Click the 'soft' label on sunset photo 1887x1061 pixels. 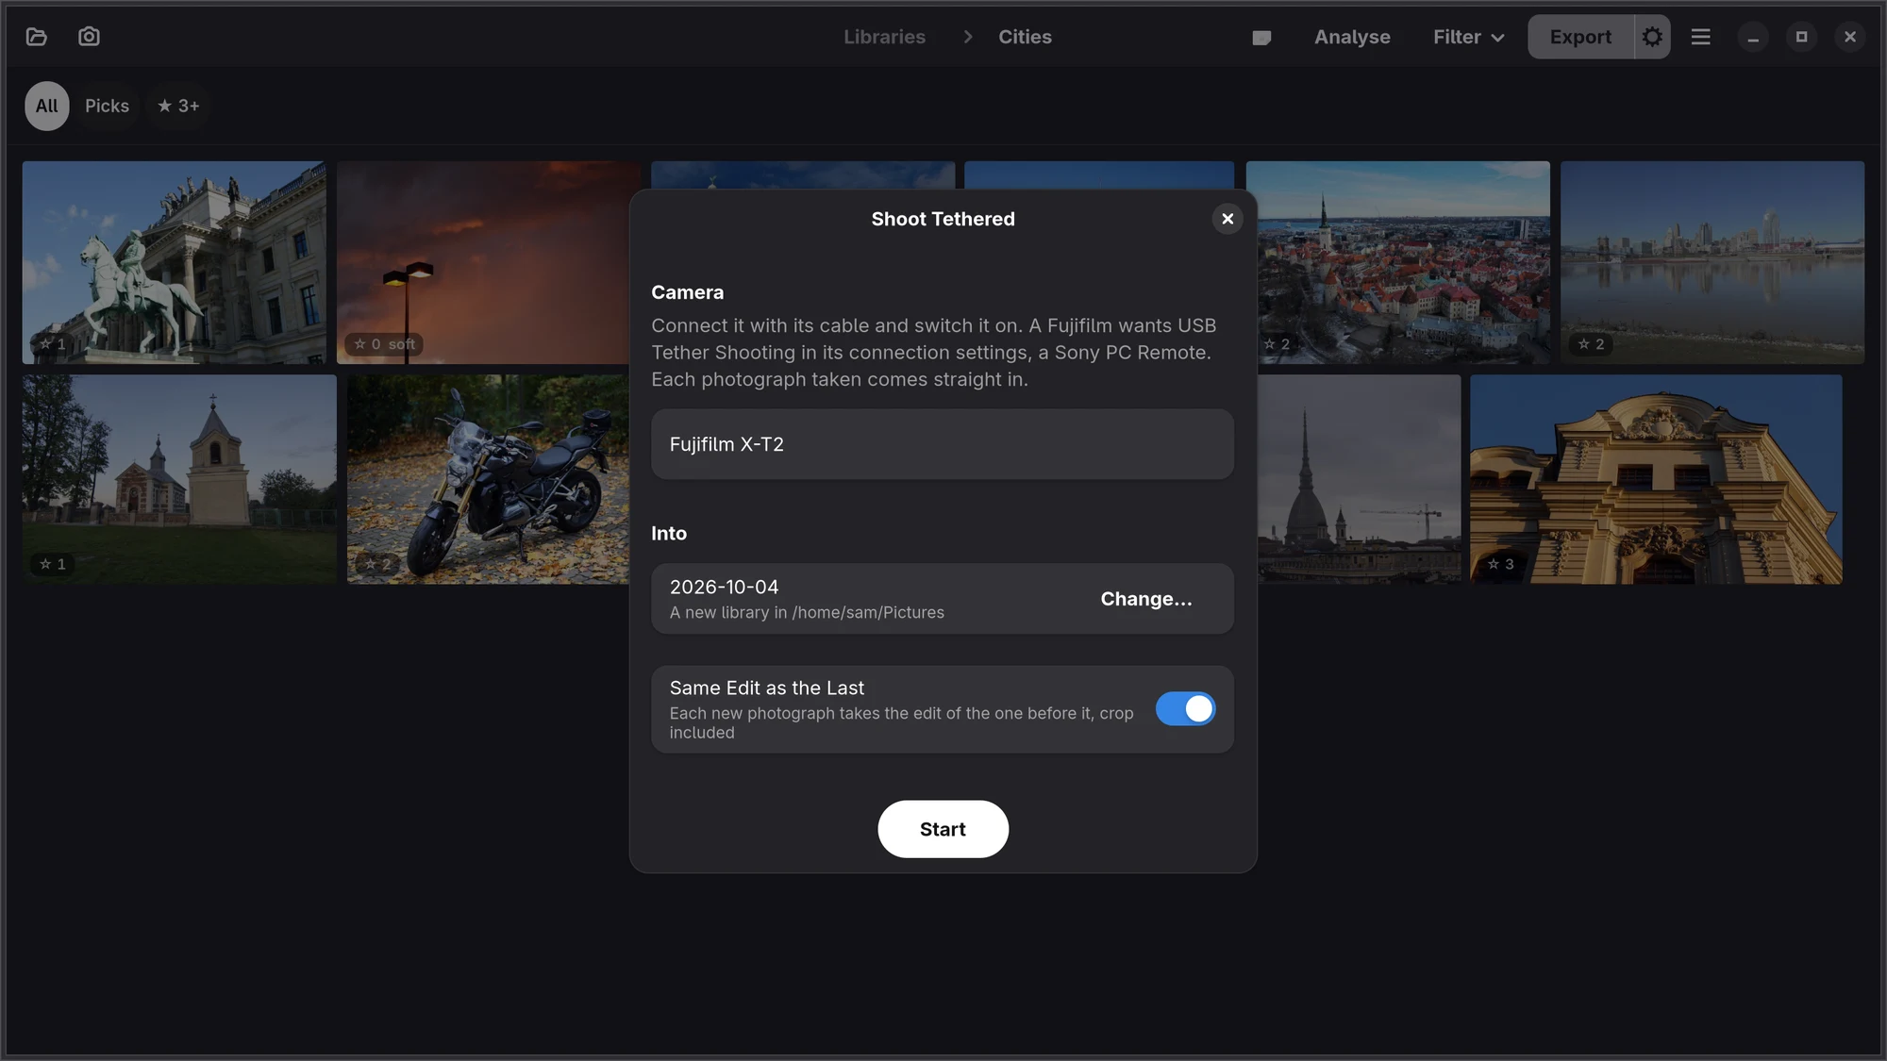coord(402,344)
